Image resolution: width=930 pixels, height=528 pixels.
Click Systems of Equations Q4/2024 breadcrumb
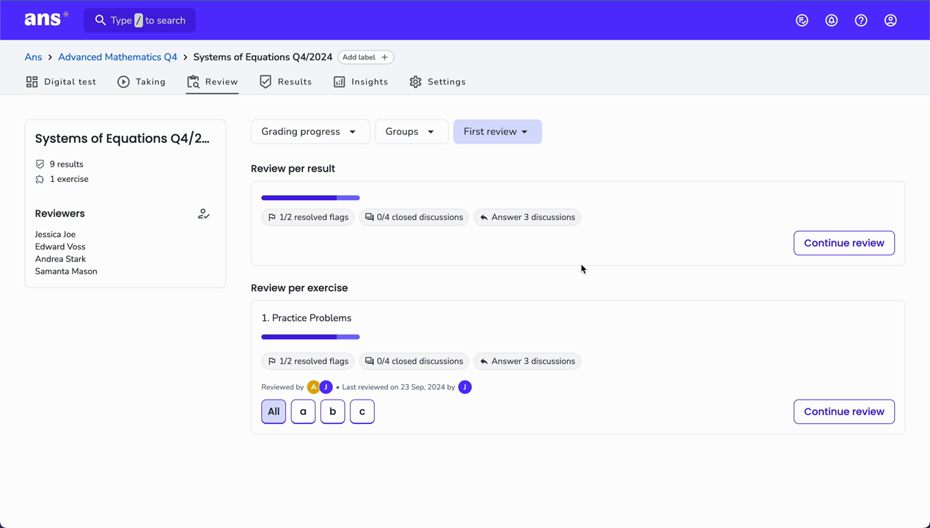[263, 57]
